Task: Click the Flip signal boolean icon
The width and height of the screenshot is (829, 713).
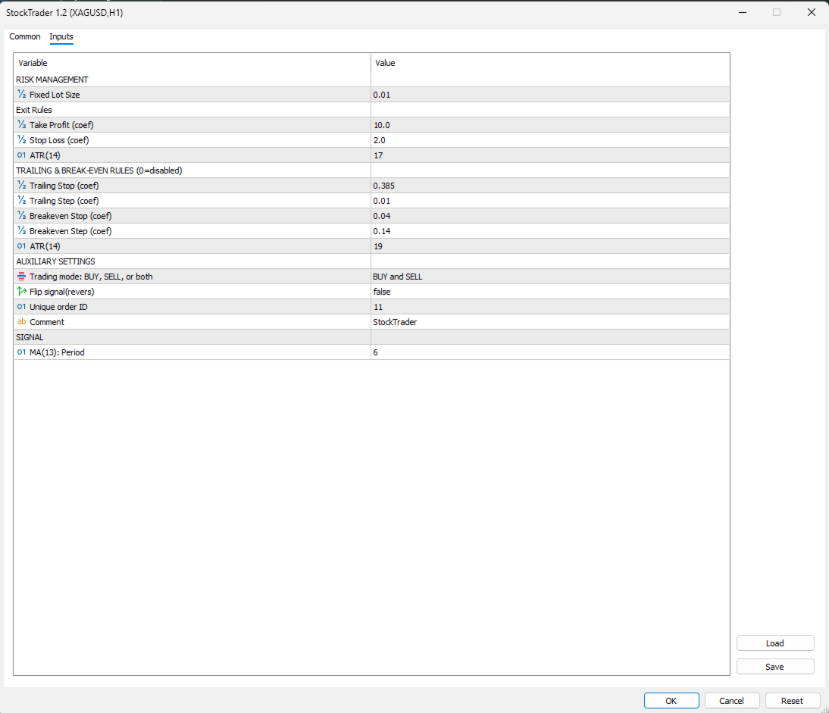Action: [22, 292]
